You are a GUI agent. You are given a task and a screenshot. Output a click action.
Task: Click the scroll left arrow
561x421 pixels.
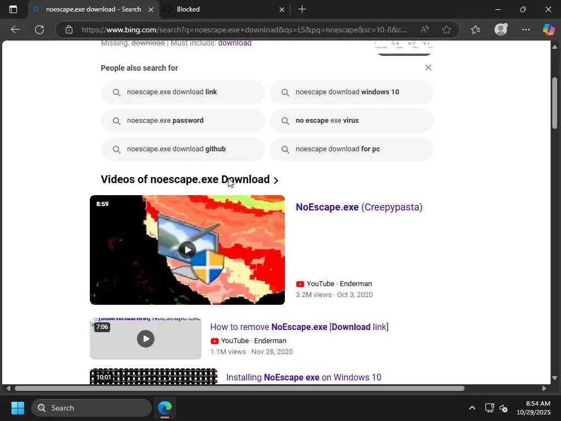click(8, 389)
